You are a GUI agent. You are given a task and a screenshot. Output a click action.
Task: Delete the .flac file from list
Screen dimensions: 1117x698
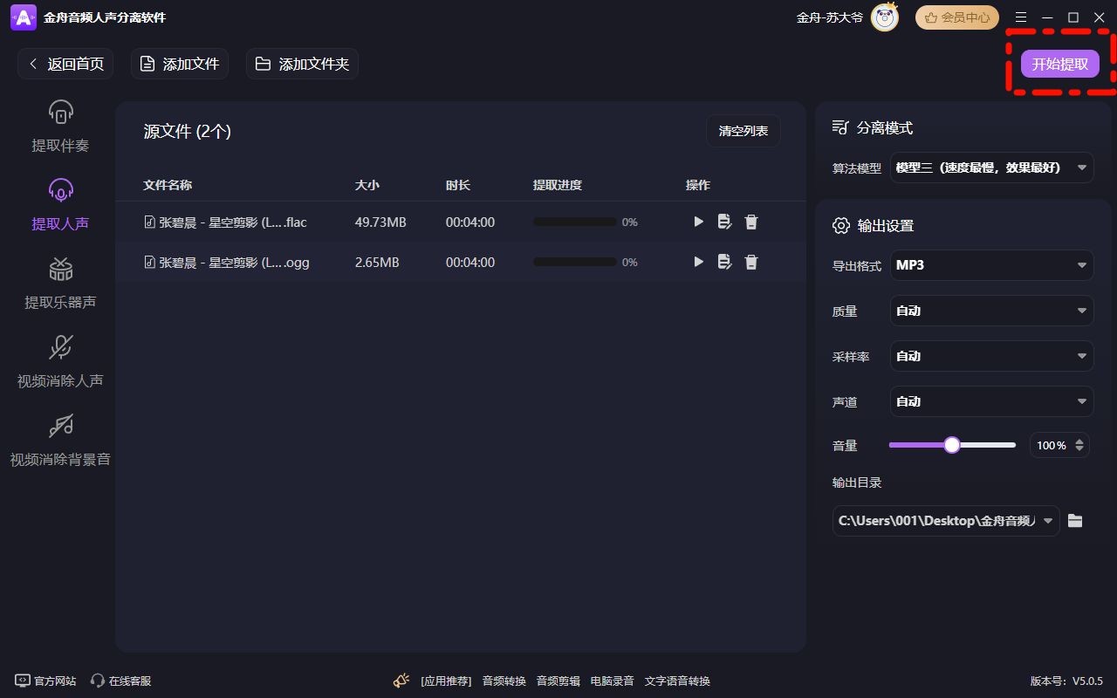751,222
